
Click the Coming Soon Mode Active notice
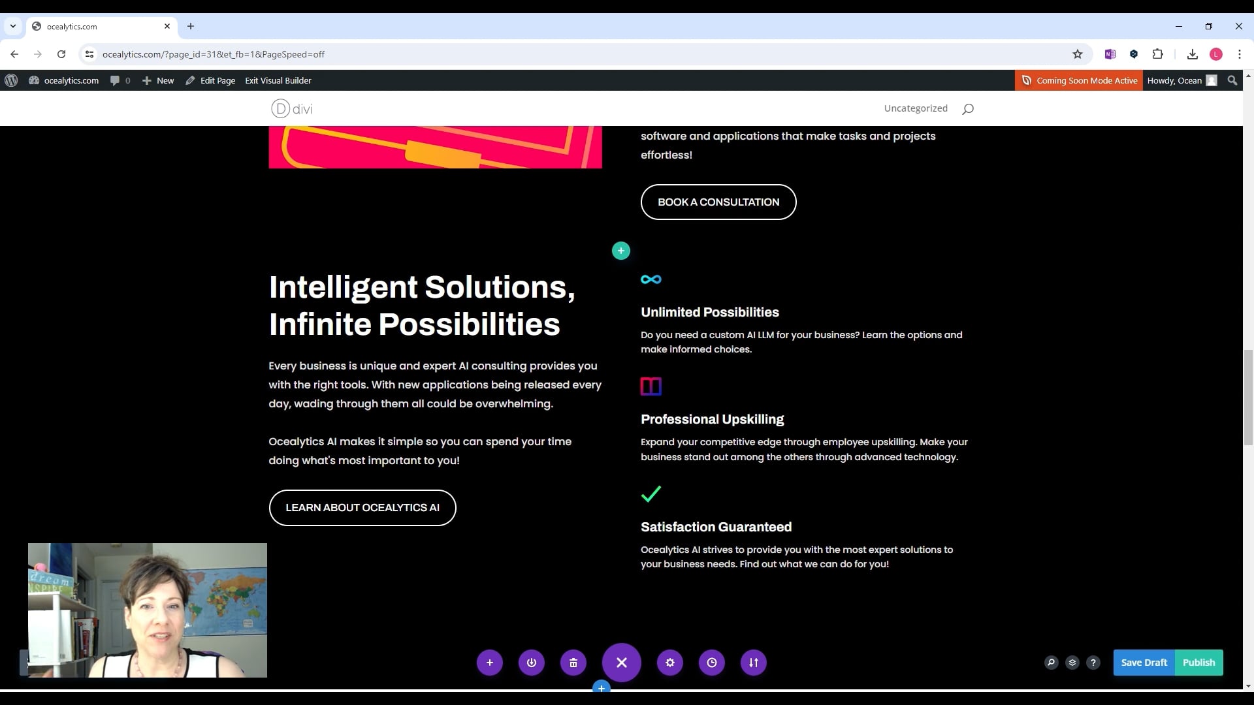(1079, 80)
